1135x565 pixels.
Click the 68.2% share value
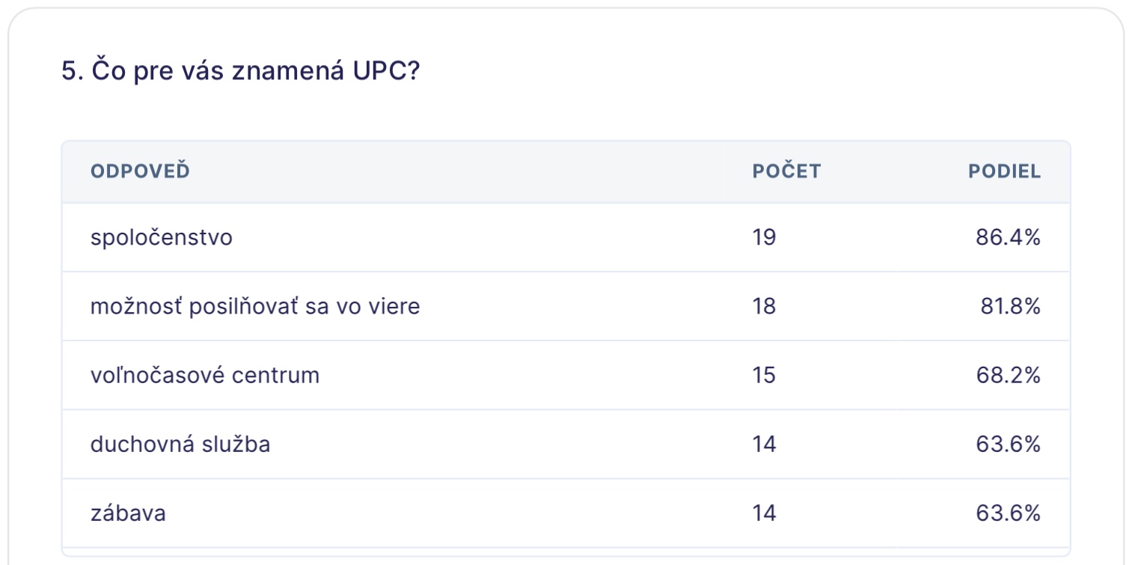pyautogui.click(x=1008, y=375)
